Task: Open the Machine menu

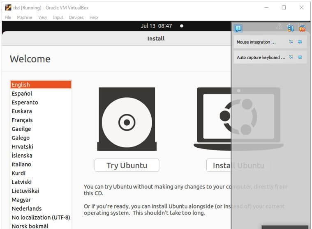Action: 25,18
